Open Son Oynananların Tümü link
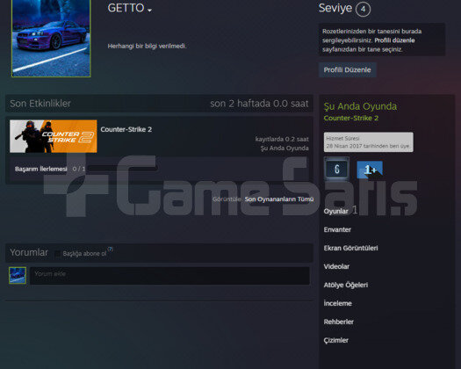This screenshot has width=461, height=369. tap(279, 199)
